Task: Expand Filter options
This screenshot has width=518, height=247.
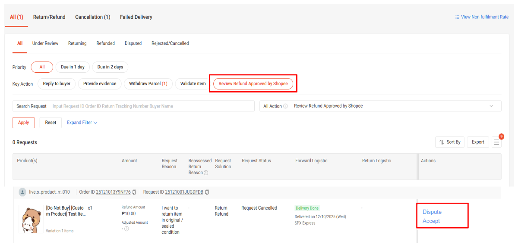Action: click(82, 123)
